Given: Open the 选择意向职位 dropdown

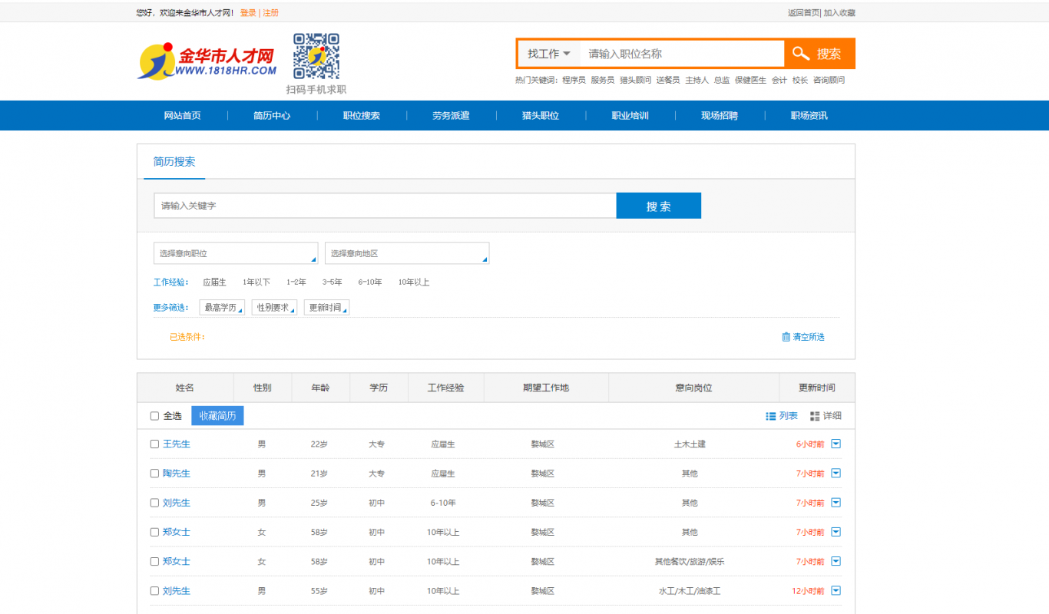Looking at the screenshot, I should click(236, 253).
